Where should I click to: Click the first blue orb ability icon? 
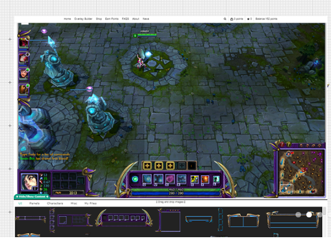(x=147, y=179)
